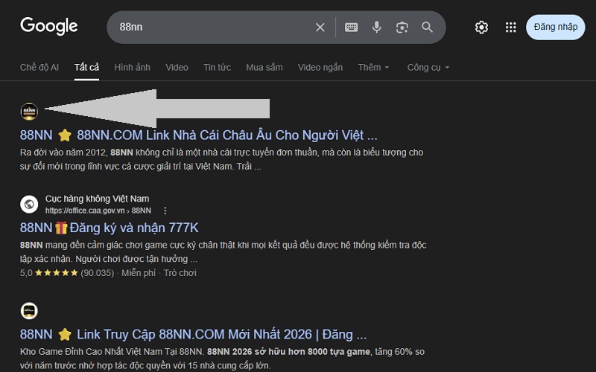
Task: Click the magnifying glass search button
Action: [427, 28]
